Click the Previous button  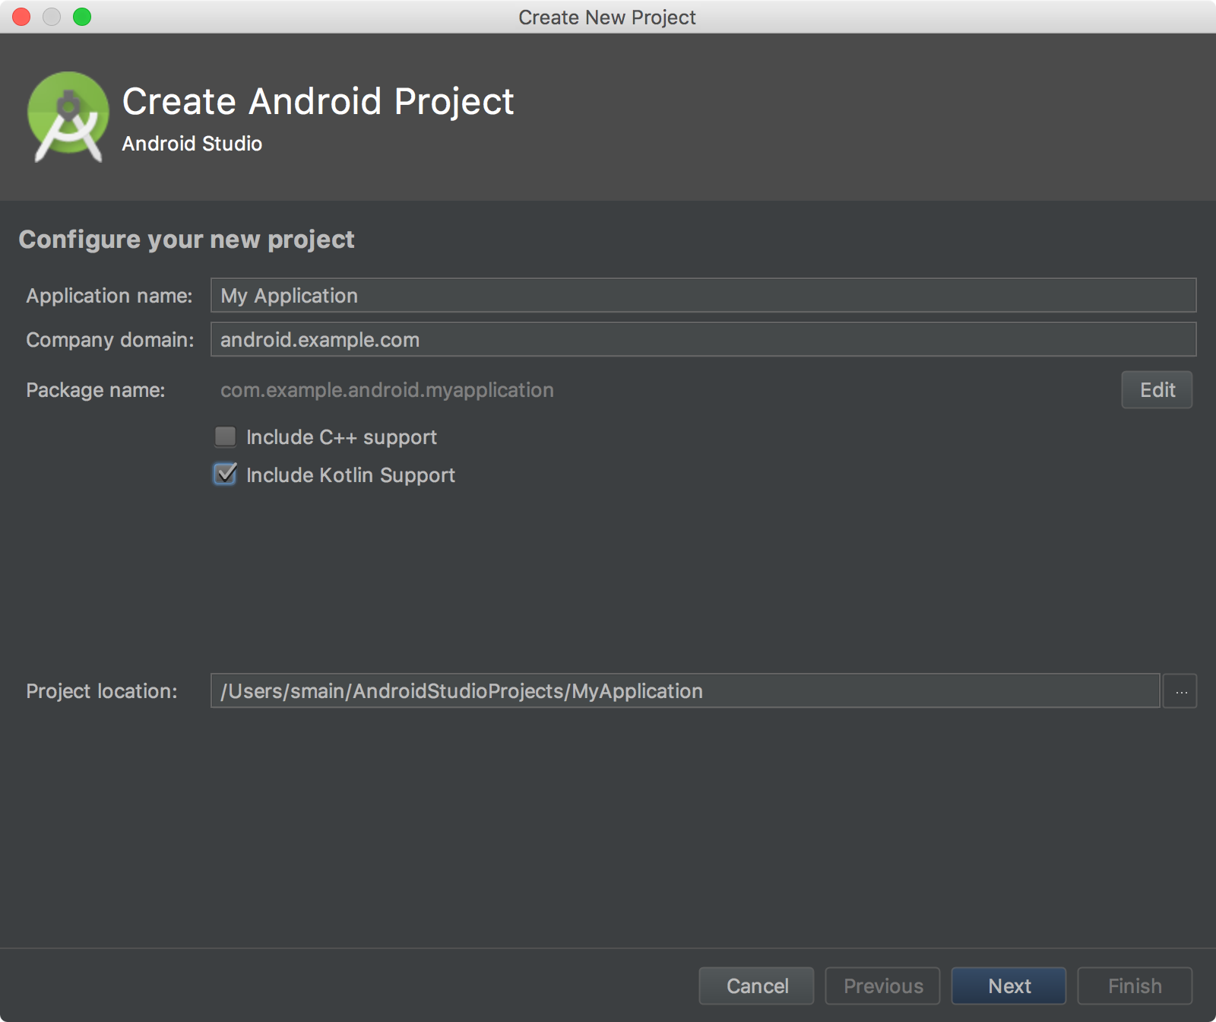pyautogui.click(x=882, y=985)
